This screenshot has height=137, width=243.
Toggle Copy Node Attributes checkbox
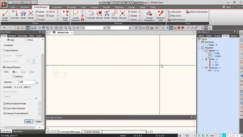pyautogui.click(x=5, y=108)
